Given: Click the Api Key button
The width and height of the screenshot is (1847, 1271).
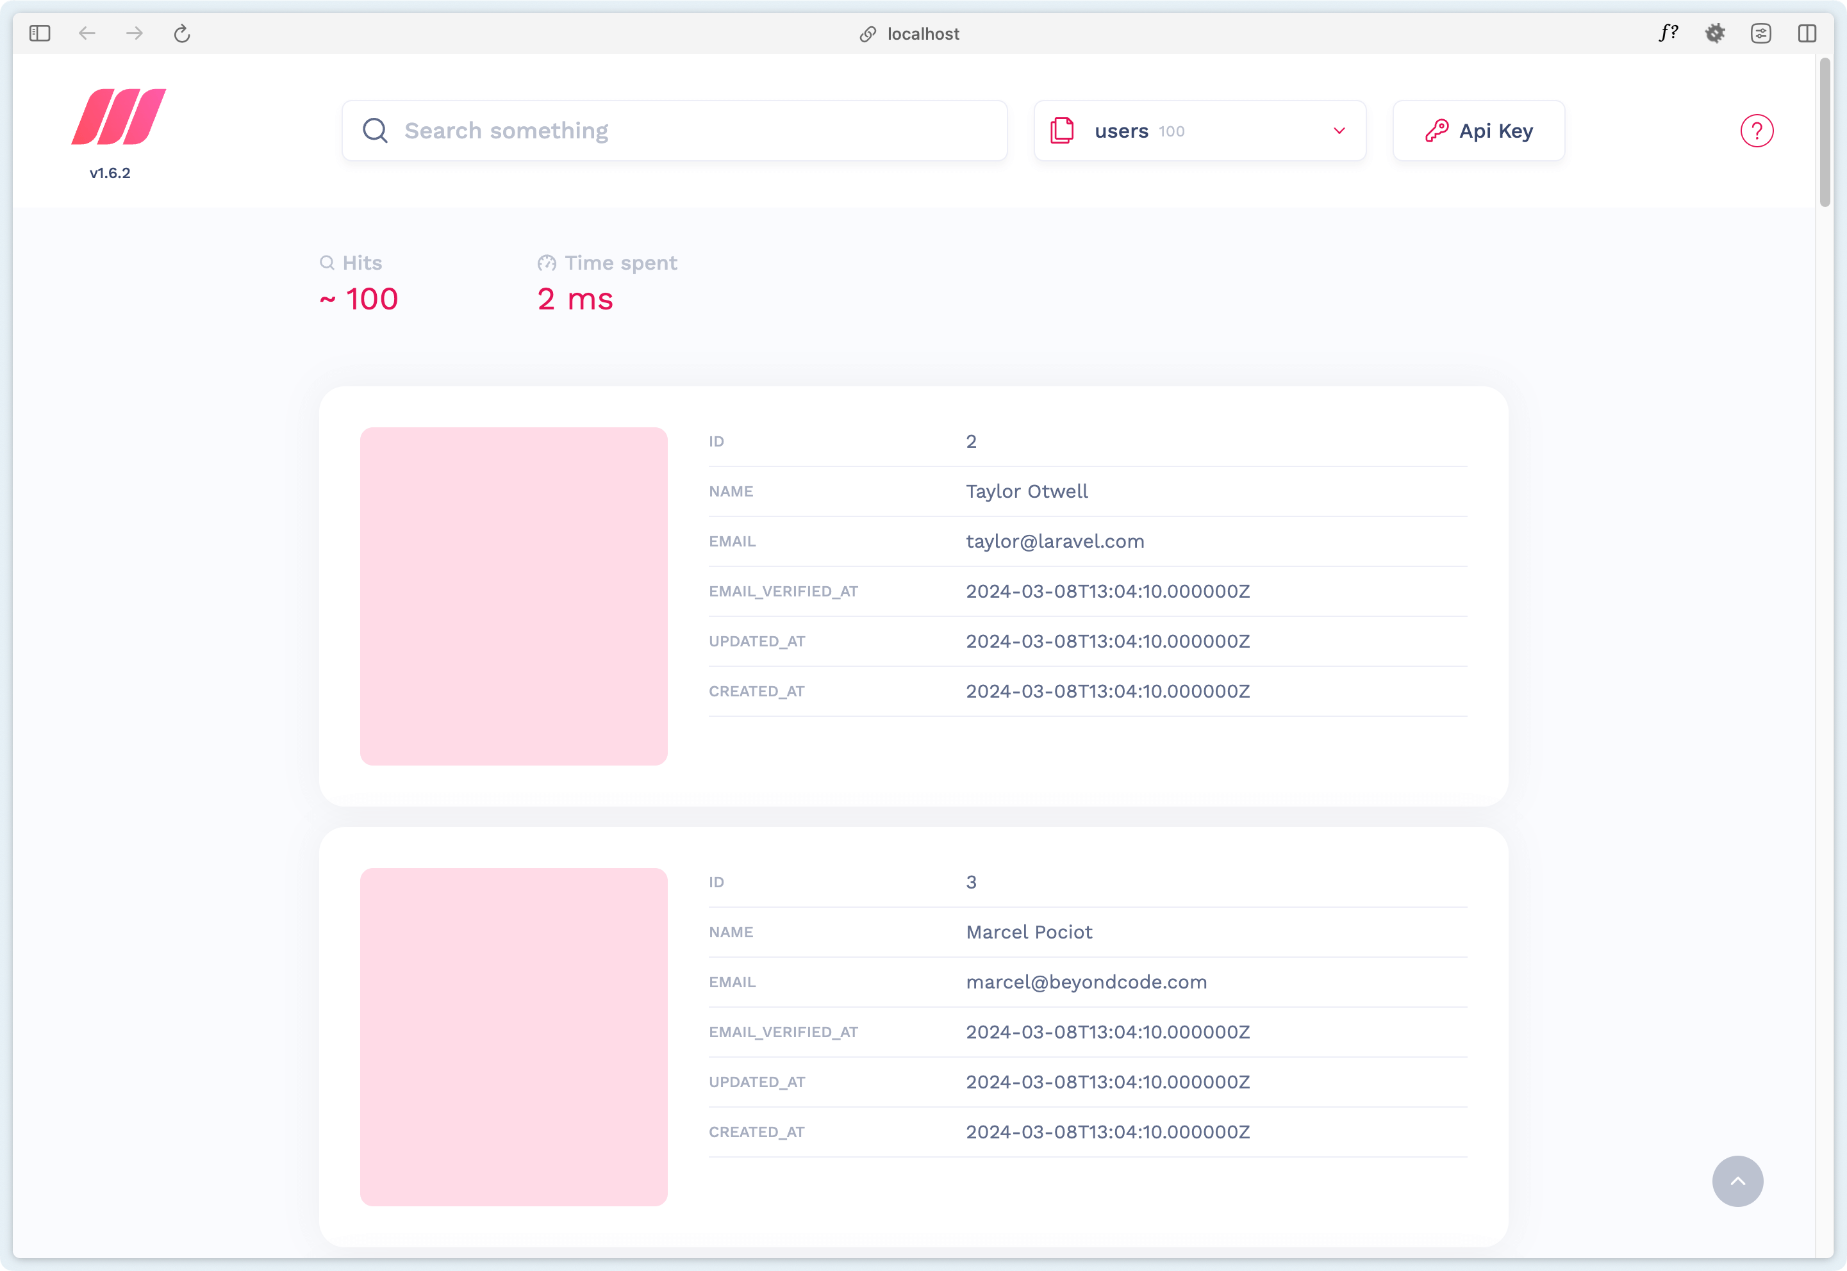Looking at the screenshot, I should coord(1478,130).
